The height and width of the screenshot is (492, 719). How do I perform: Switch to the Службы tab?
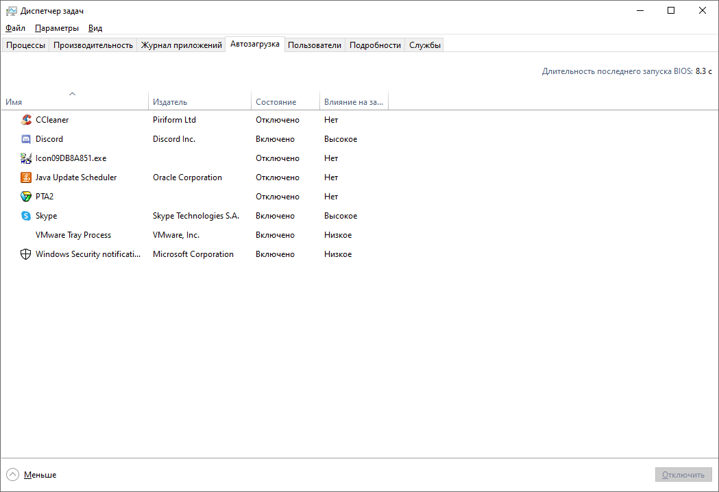tap(424, 45)
